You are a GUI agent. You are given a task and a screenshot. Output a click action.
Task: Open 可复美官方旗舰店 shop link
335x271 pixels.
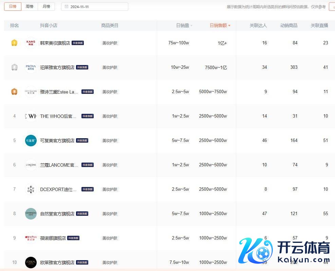pyautogui.click(x=57, y=141)
